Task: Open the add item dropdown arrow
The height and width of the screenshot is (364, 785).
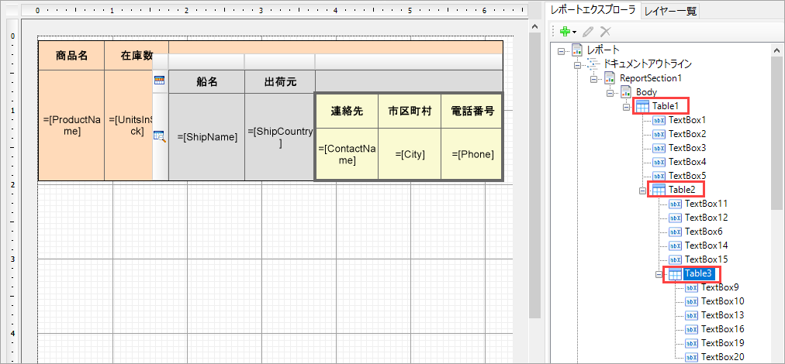Action: 574,32
